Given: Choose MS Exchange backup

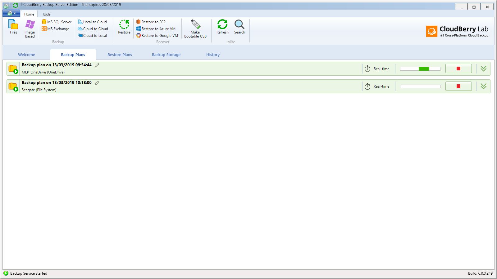Looking at the screenshot, I should pos(56,29).
